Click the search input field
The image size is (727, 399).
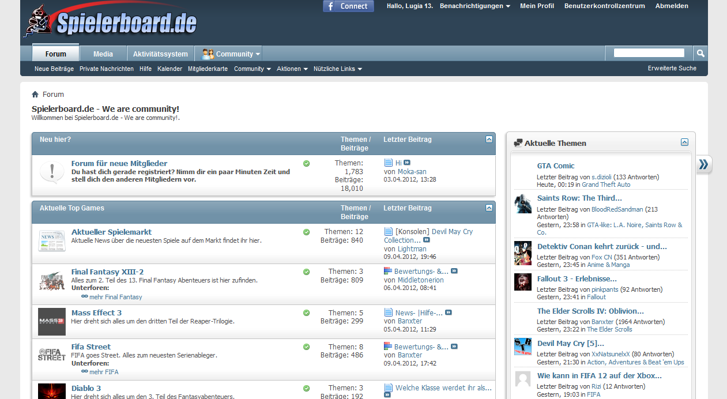pyautogui.click(x=649, y=53)
